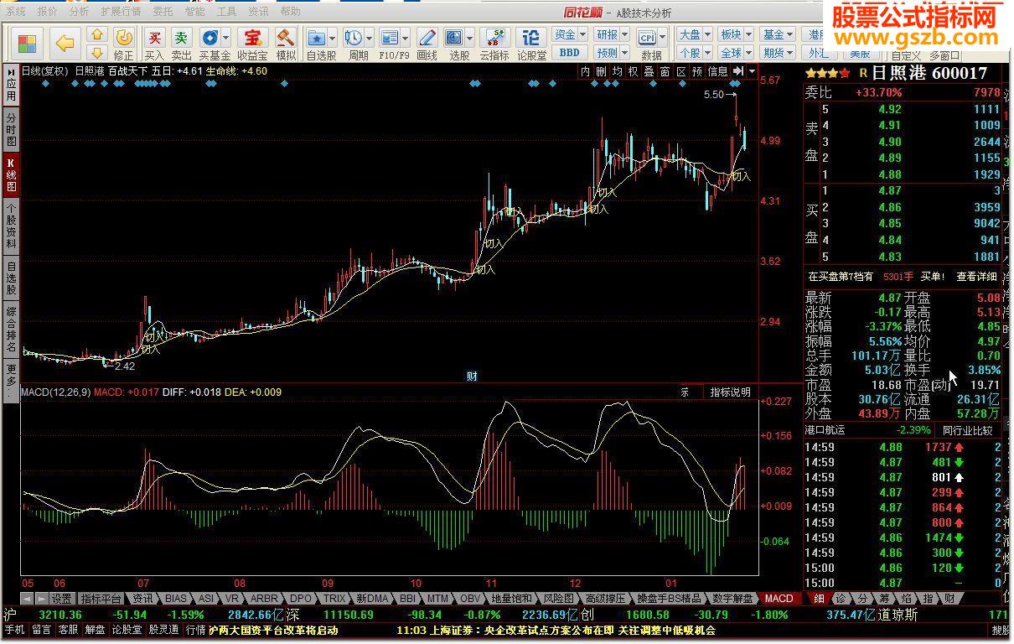Open the F10/F9 info icon
This screenshot has height=644, width=1014.
point(390,39)
